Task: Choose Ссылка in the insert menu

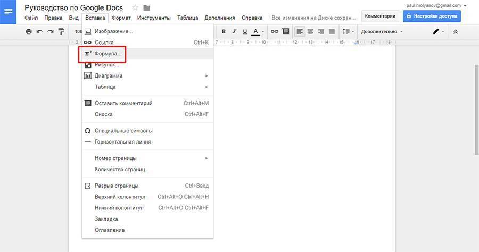Action: click(x=147, y=43)
